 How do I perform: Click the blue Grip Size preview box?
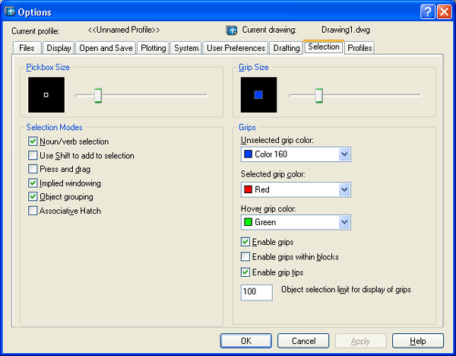point(258,95)
